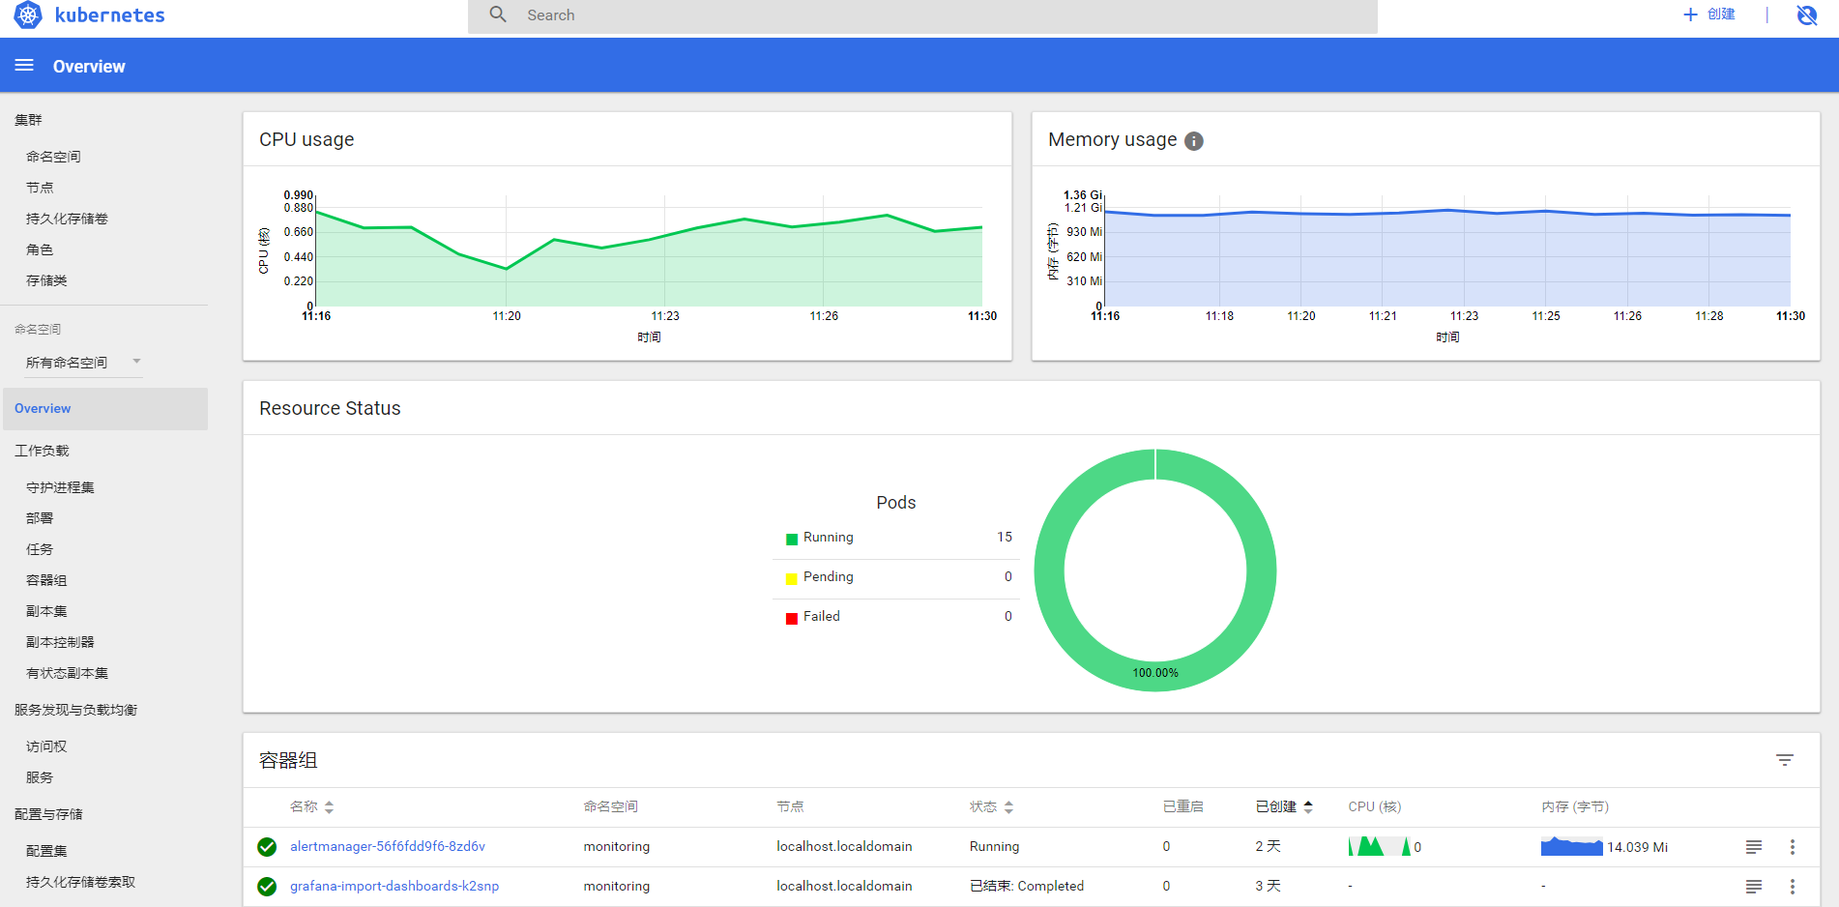
Task: Click green Running legend swatch
Action: (x=792, y=540)
